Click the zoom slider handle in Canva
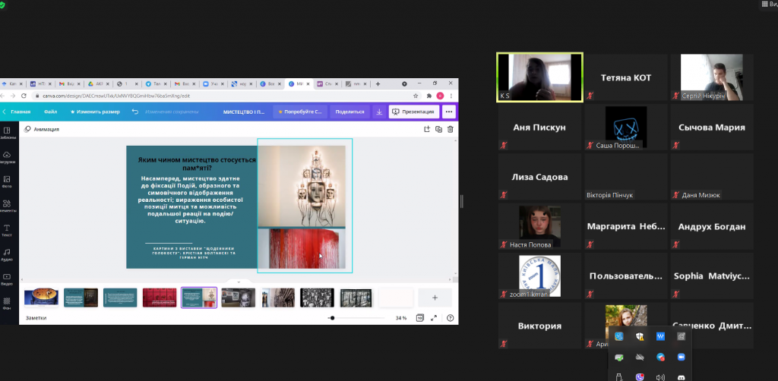The height and width of the screenshot is (381, 778). (x=332, y=318)
